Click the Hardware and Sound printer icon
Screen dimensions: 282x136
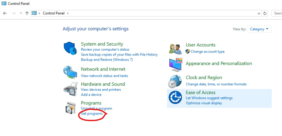click(x=70, y=89)
